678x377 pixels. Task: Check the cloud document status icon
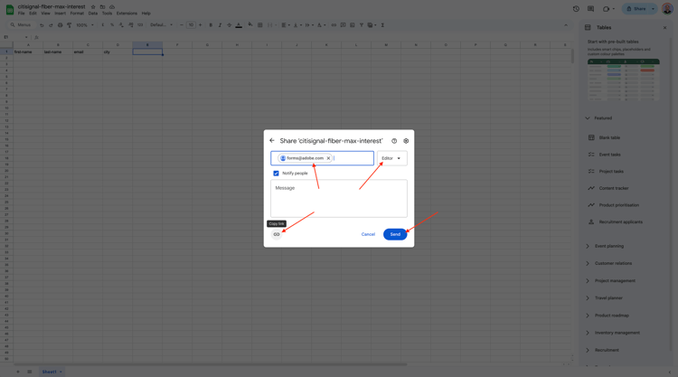click(x=112, y=7)
